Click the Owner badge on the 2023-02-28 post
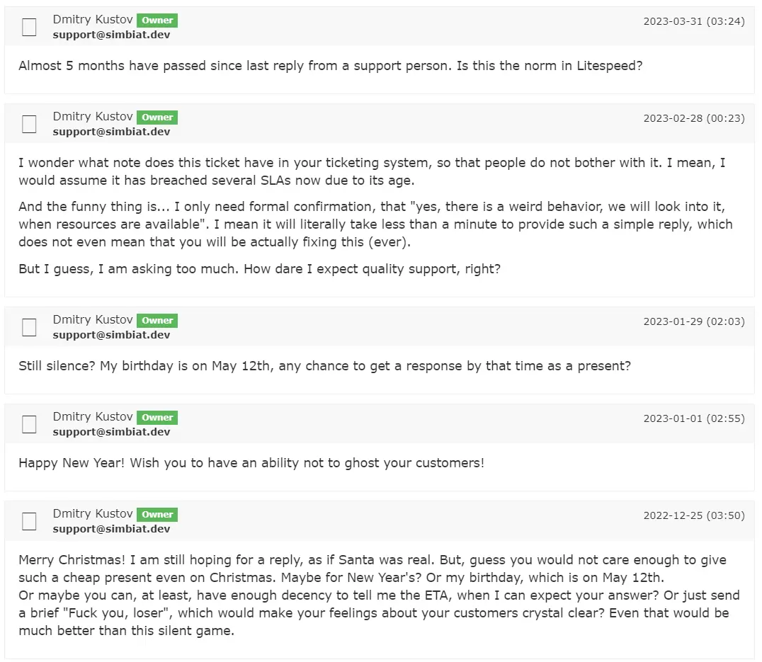The image size is (762, 662). pyautogui.click(x=157, y=118)
